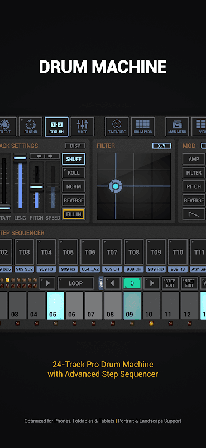Toggle step 11 in the sequencer
Viewport: 206px width, 448px height.
click(170, 305)
